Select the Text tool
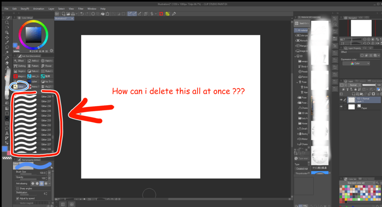This screenshot has height=207, width=382. tap(7, 133)
